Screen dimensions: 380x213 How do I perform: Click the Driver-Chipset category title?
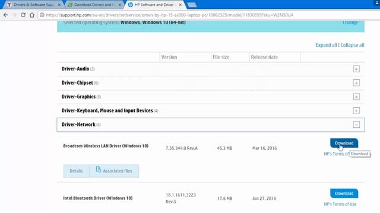77,83
